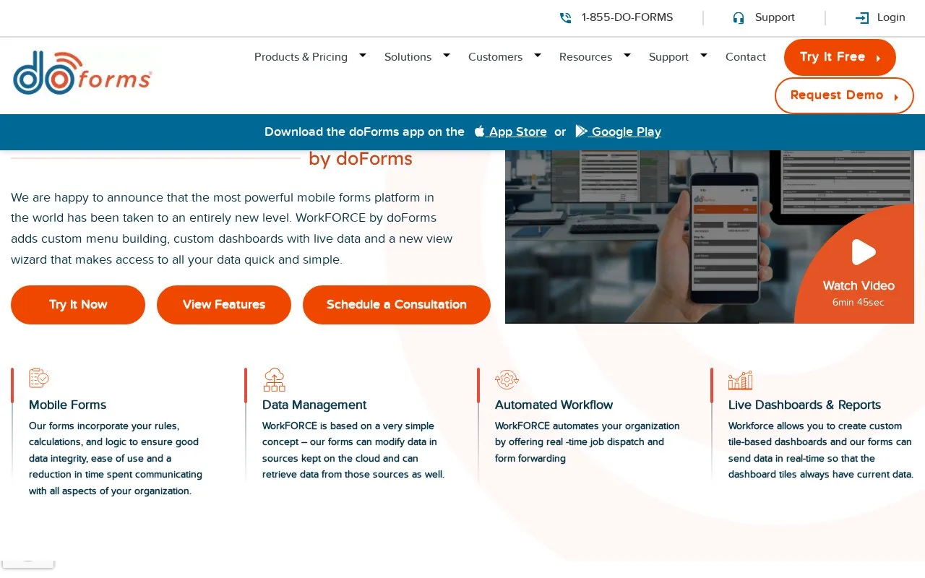Click the Try It Now button
This screenshot has height=578, width=925.
point(78,305)
